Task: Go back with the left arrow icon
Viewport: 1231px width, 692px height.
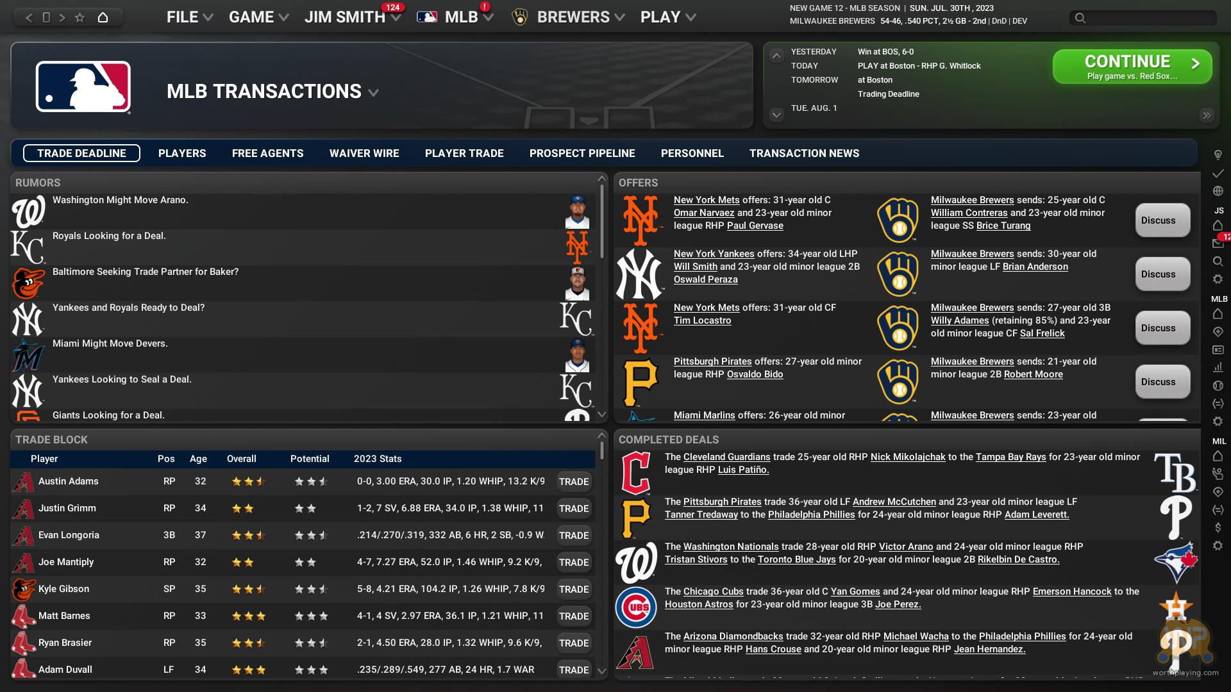Action: (x=29, y=17)
